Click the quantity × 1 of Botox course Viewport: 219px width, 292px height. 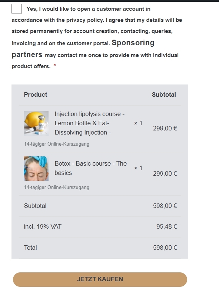pyautogui.click(x=138, y=168)
